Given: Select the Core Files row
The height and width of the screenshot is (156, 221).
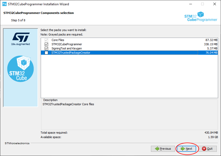Looking at the screenshot, I should click(58, 40).
